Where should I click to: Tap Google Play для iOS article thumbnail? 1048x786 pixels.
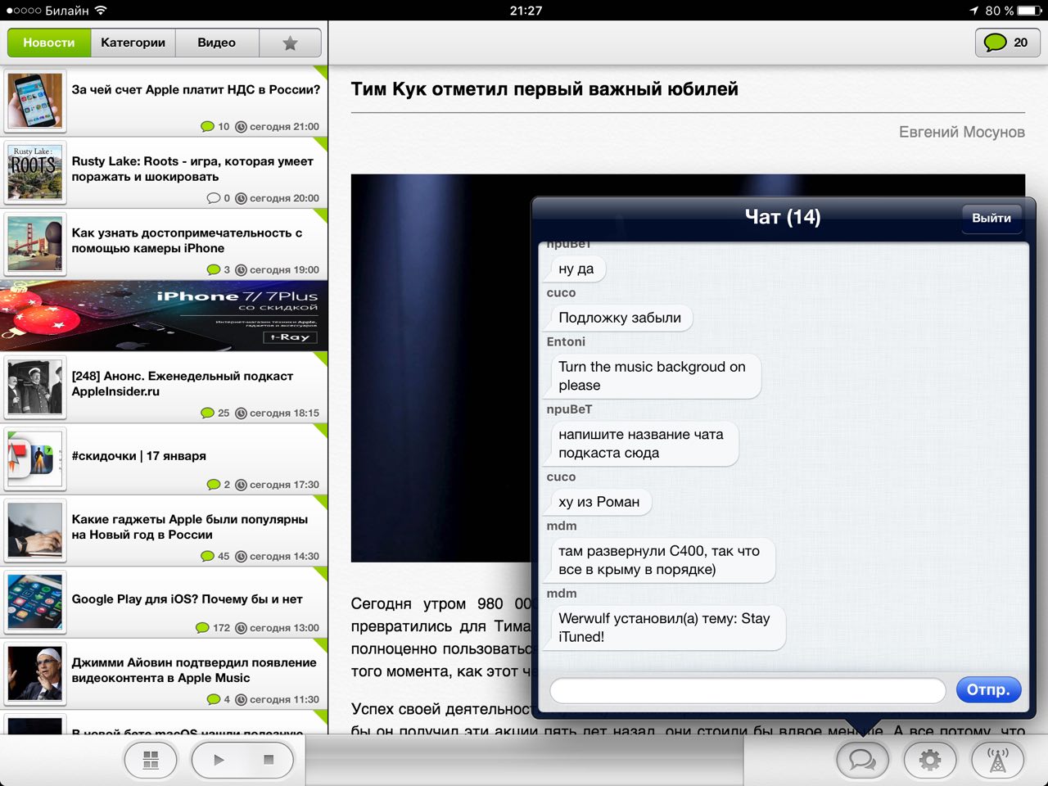(x=34, y=603)
